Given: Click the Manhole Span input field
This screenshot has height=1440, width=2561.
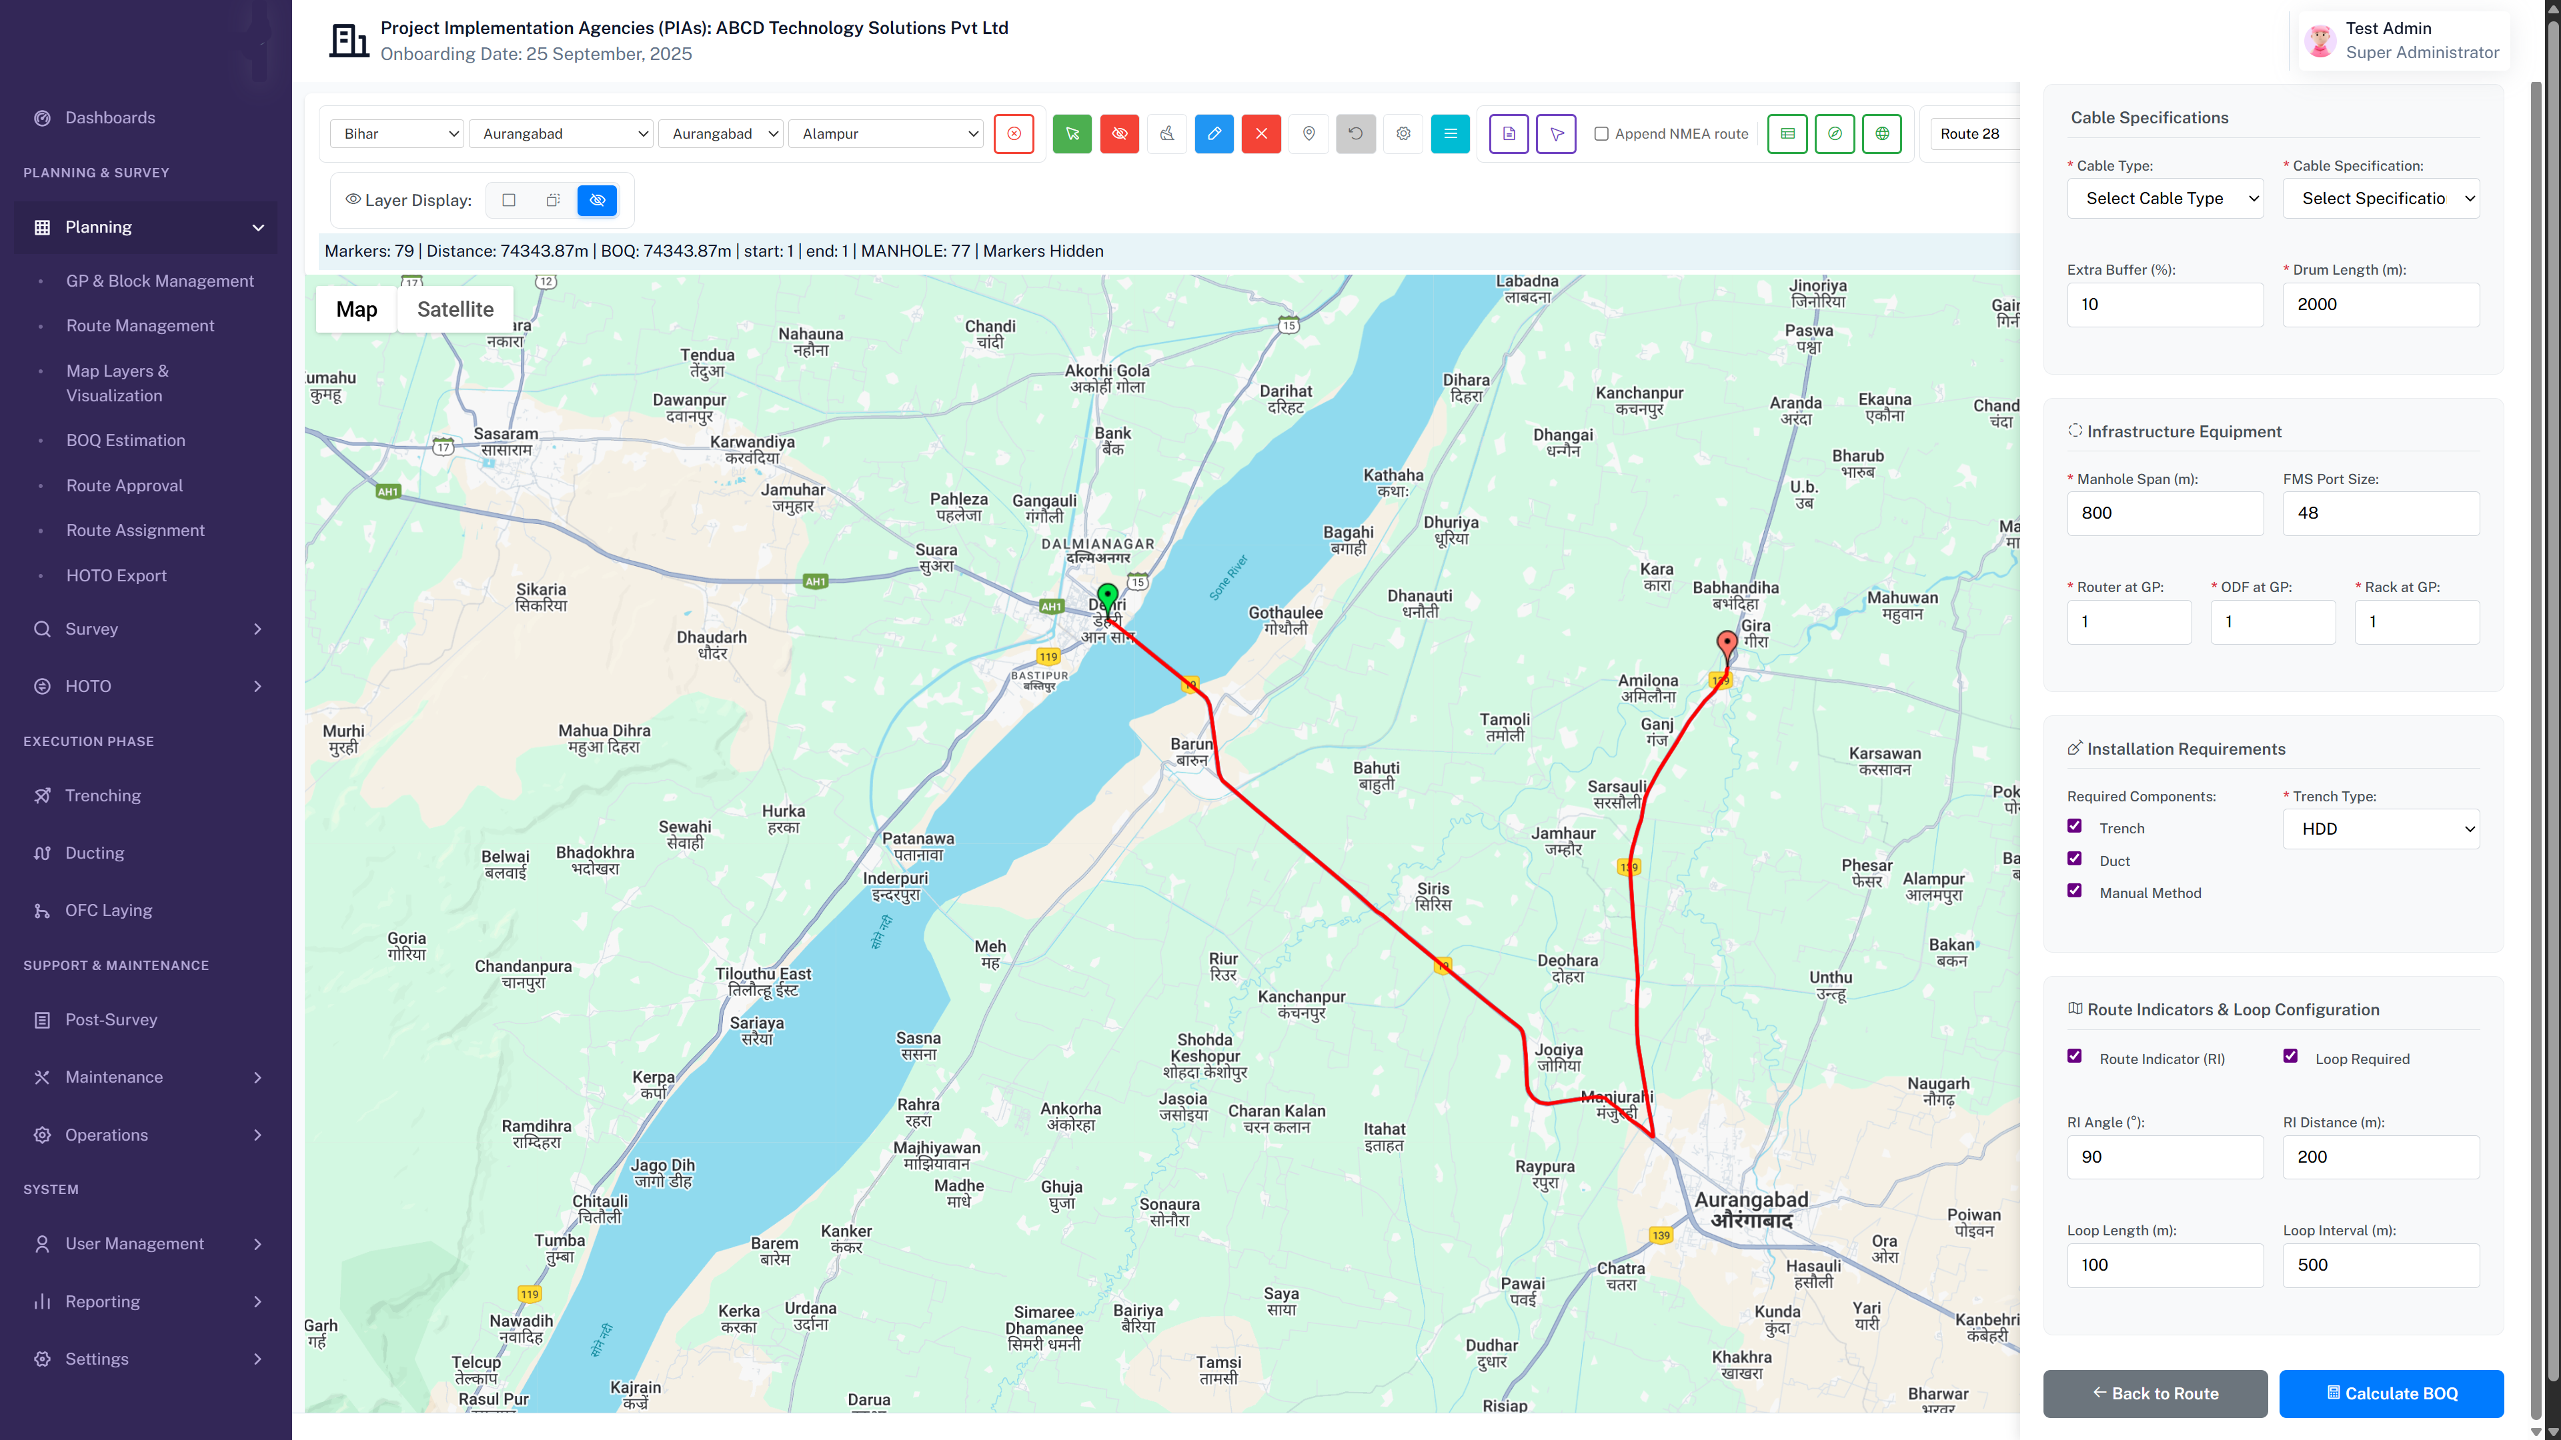Looking at the screenshot, I should (2164, 513).
